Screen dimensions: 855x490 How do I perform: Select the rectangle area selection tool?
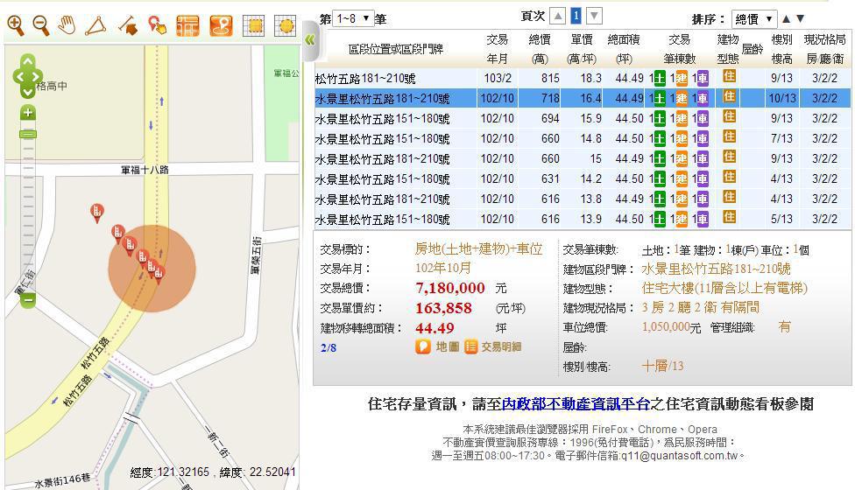tap(253, 25)
